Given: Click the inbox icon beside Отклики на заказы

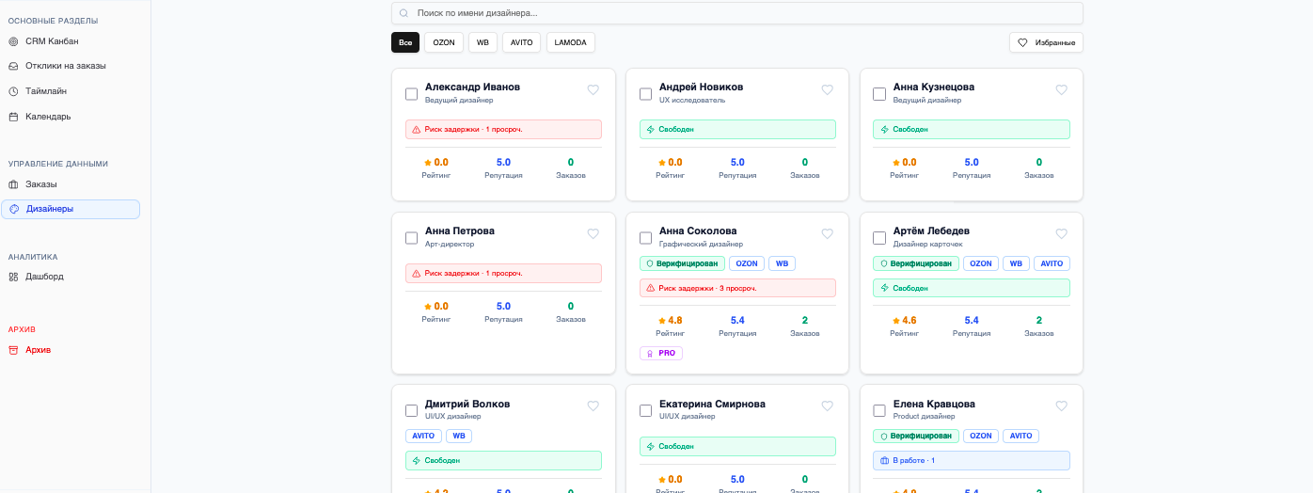Looking at the screenshot, I should pyautogui.click(x=14, y=66).
